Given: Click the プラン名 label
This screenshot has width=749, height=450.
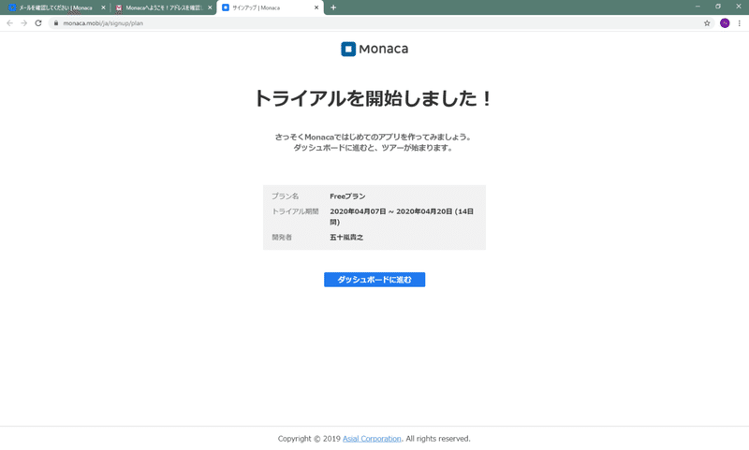Looking at the screenshot, I should point(286,196).
